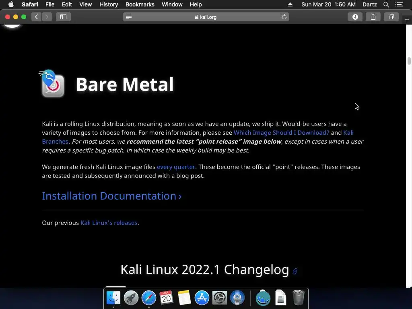
Task: Open App Store from the Dock
Action: click(x=202, y=298)
